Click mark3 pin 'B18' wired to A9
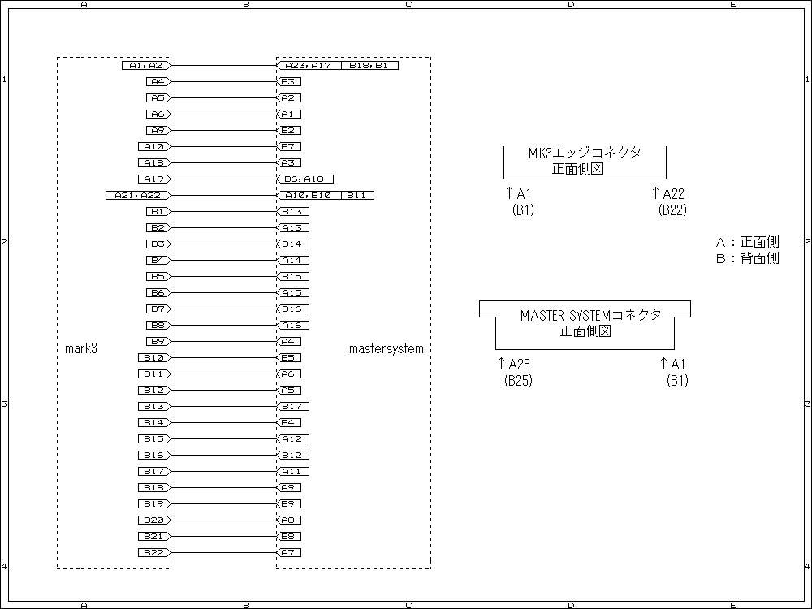This screenshot has height=609, width=812. click(x=153, y=487)
